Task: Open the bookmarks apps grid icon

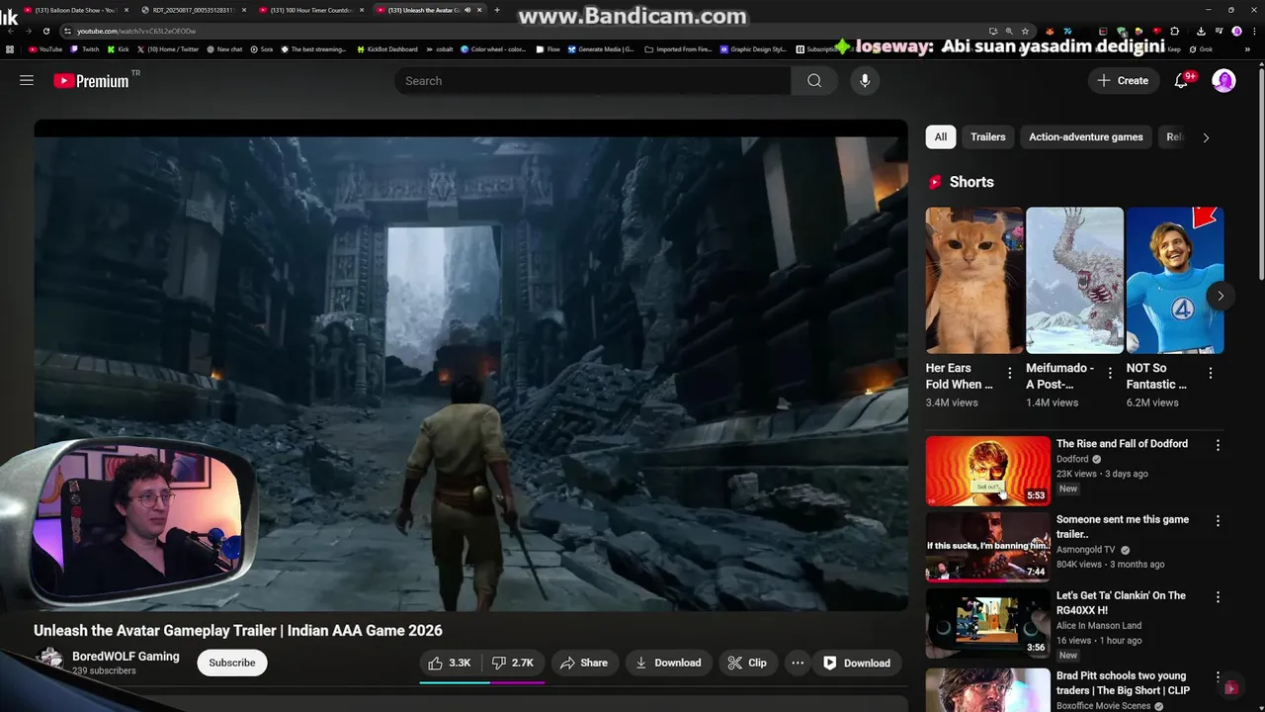Action: [x=10, y=49]
